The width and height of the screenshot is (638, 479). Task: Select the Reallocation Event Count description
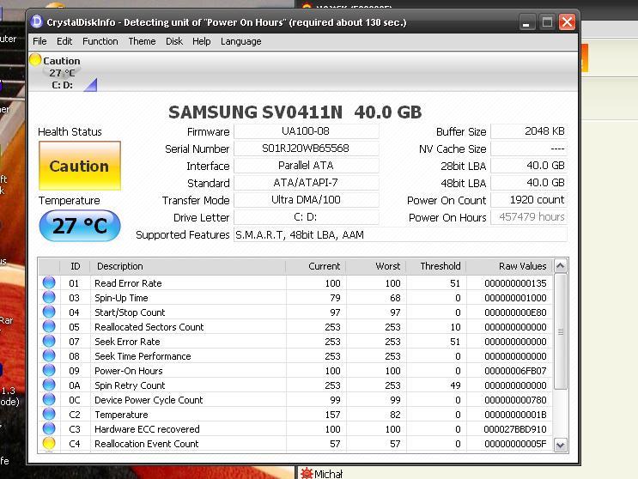coord(147,444)
